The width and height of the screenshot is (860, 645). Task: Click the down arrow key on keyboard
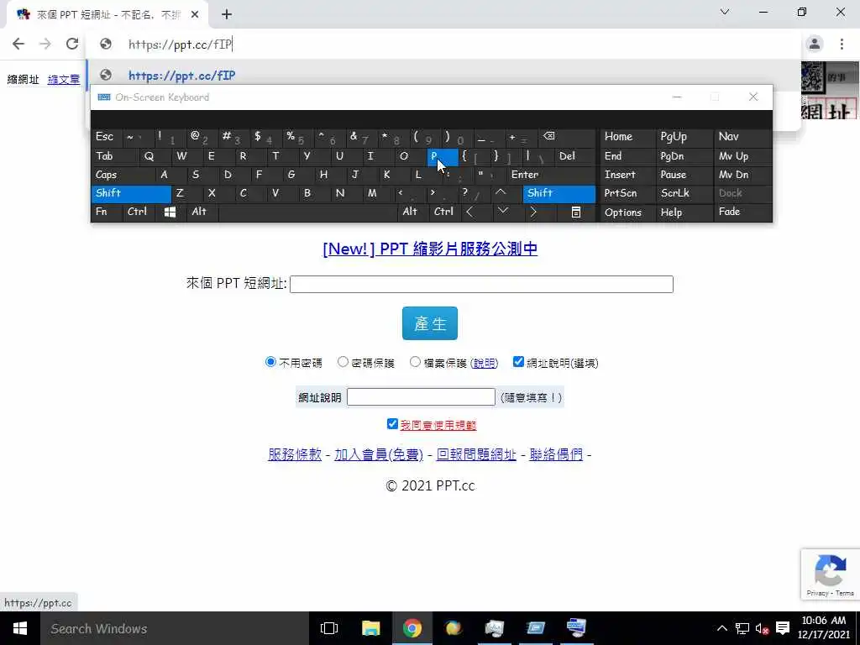click(x=502, y=212)
